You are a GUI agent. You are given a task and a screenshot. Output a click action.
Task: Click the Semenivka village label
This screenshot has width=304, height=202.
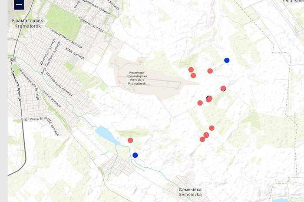pos(193,192)
